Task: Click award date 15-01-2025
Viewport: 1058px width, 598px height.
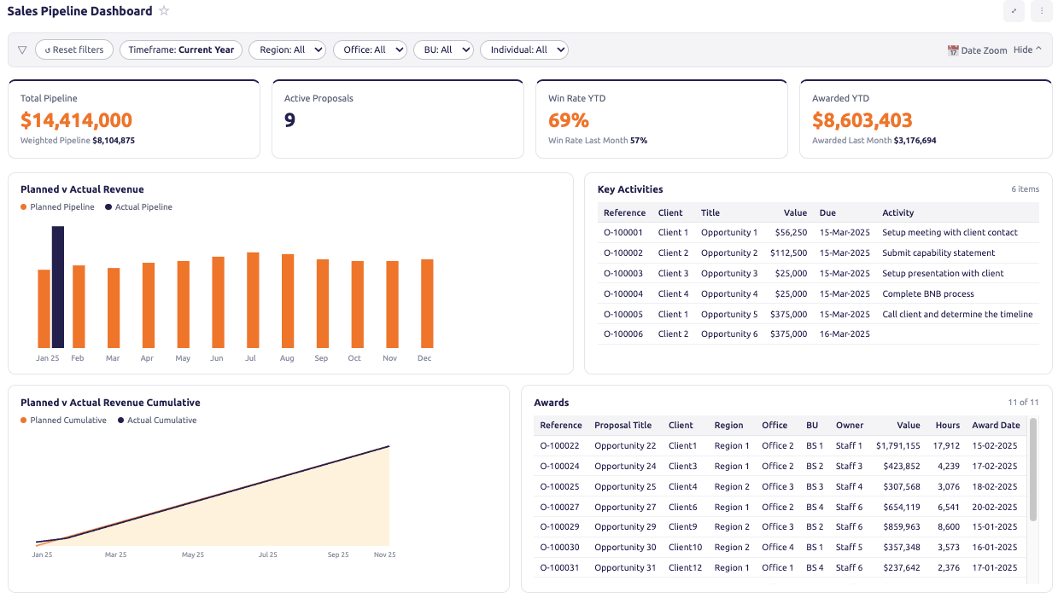Action: click(x=996, y=527)
